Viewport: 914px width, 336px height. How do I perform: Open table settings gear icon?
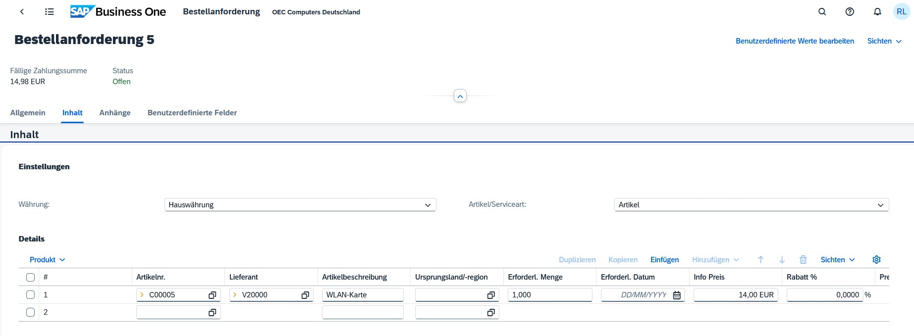[876, 260]
